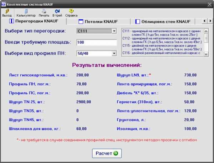Click the Выбери тип перегородки label
214x163 pixels.
pos(35,31)
